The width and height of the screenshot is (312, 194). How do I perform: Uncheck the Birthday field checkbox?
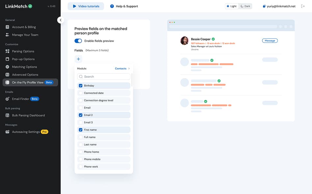coord(80,85)
